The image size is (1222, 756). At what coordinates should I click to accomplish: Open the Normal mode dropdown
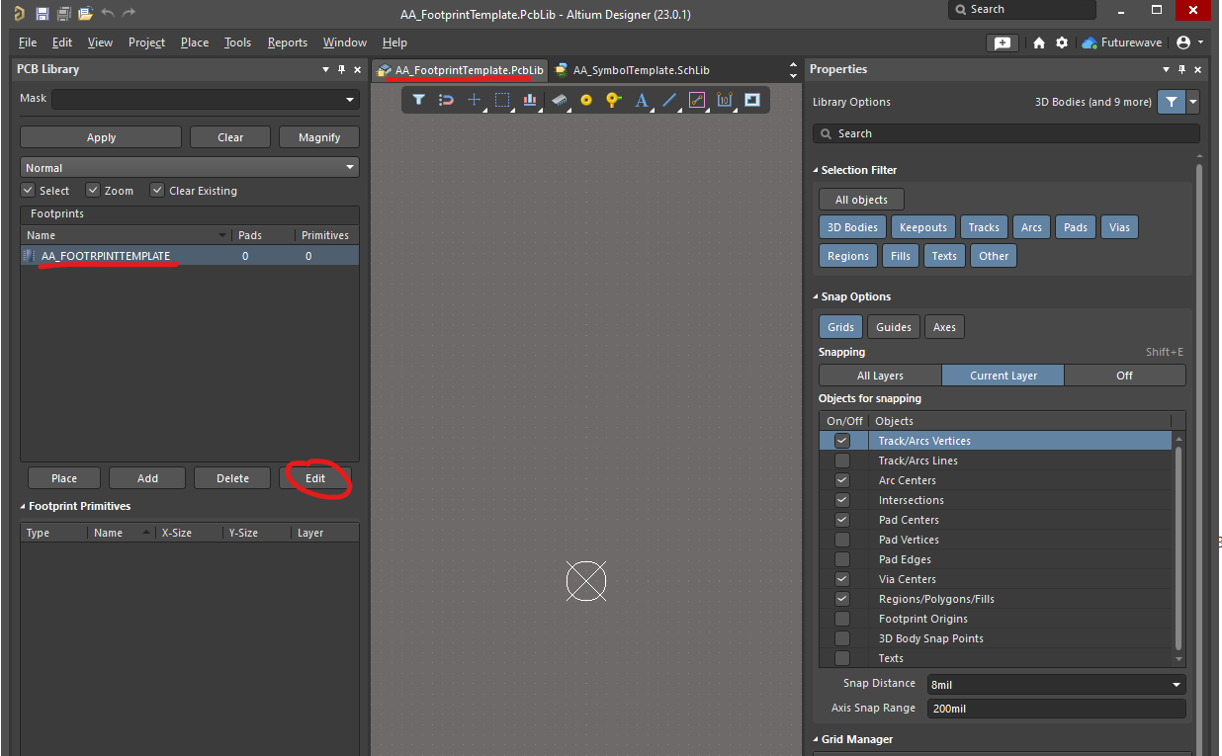click(350, 168)
